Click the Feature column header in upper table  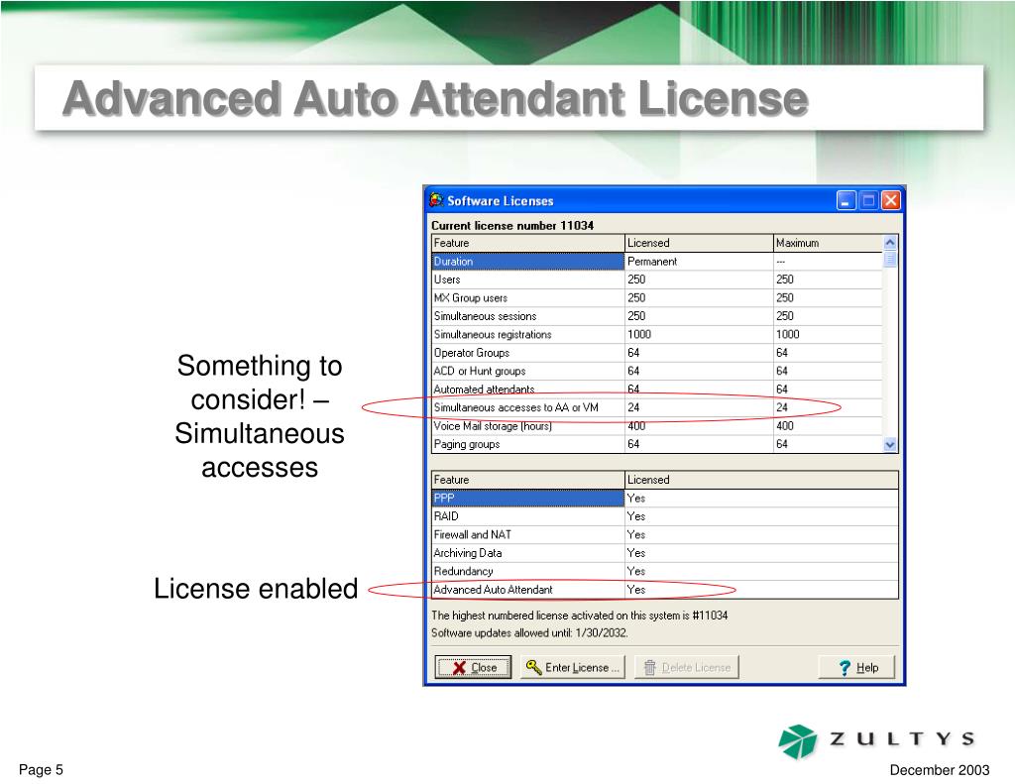[x=527, y=243]
